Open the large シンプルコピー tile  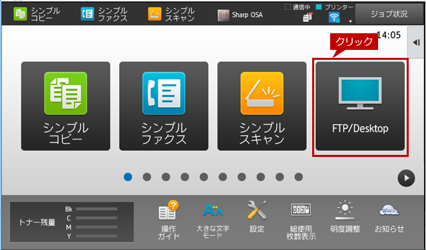coord(66,106)
